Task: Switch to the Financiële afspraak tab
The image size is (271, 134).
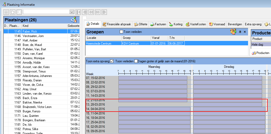Action: pyautogui.click(x=117, y=24)
